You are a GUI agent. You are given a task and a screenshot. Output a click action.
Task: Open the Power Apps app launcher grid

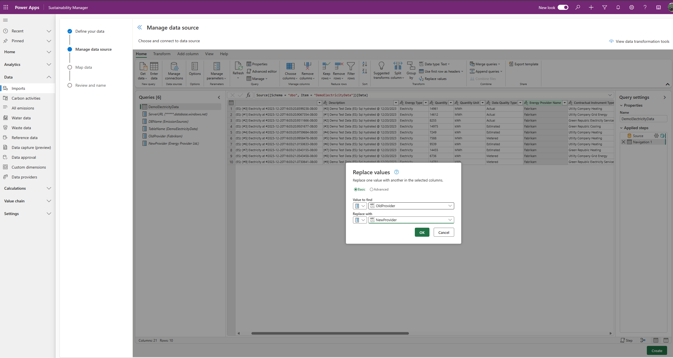(x=6, y=7)
